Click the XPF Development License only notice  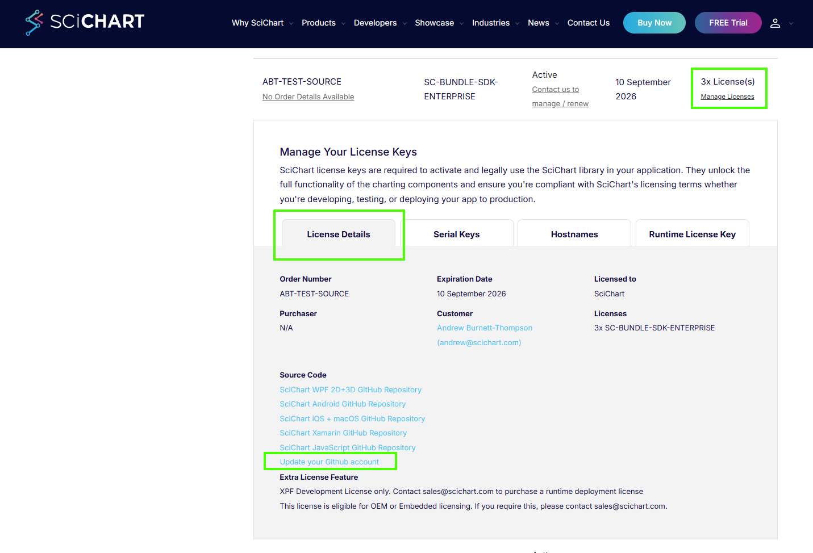click(x=461, y=491)
